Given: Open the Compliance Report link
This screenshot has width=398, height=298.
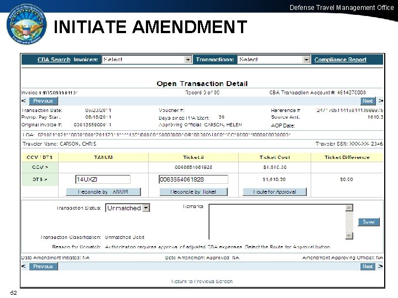Looking at the screenshot, I should 340,60.
